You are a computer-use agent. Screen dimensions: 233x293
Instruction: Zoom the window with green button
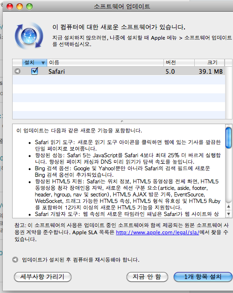point(29,7)
